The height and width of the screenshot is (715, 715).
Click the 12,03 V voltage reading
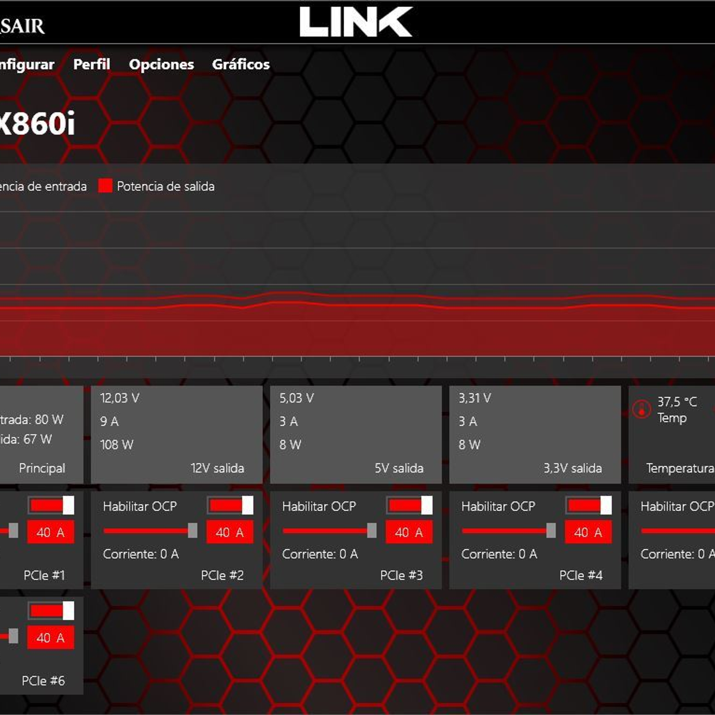[120, 398]
